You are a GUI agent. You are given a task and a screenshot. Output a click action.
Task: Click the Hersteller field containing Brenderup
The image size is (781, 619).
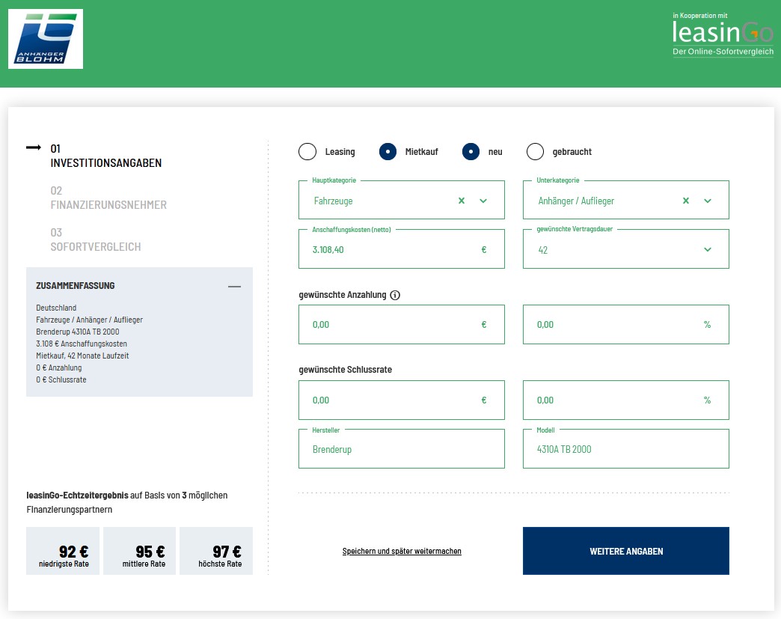(401, 449)
